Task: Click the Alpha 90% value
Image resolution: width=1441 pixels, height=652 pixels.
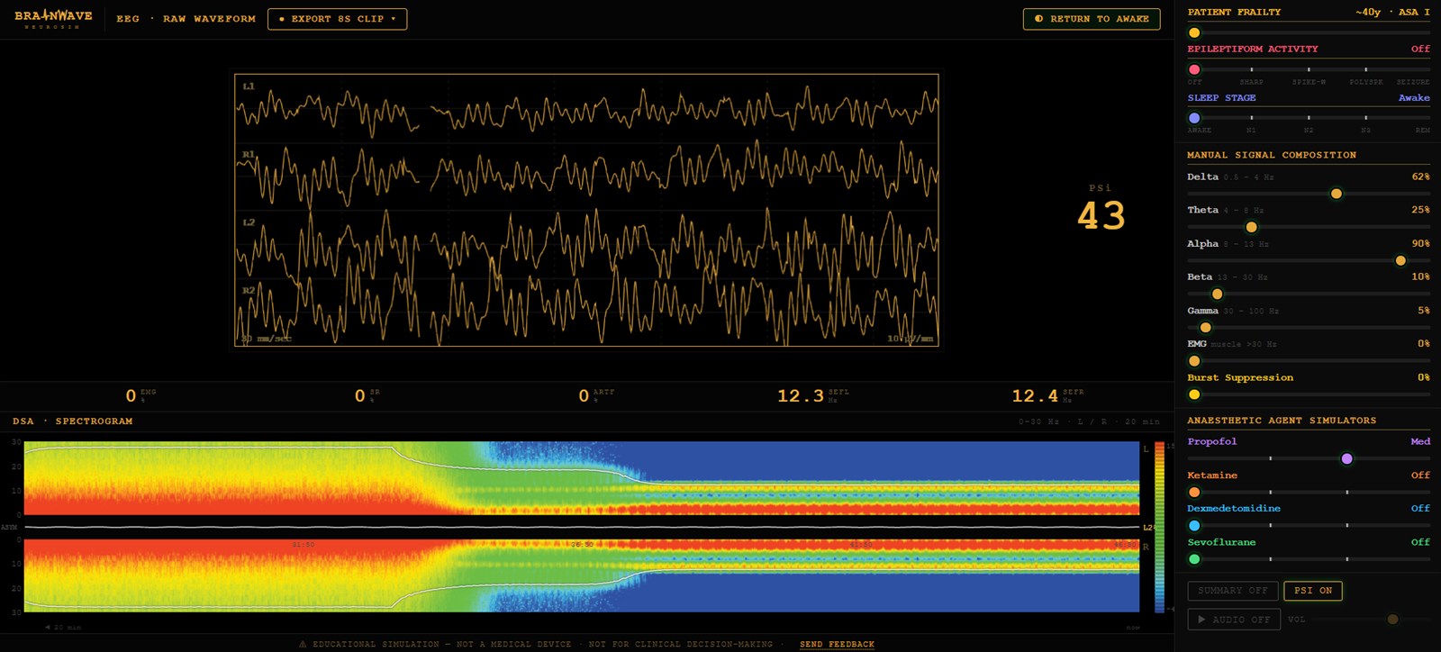Action: (1420, 243)
